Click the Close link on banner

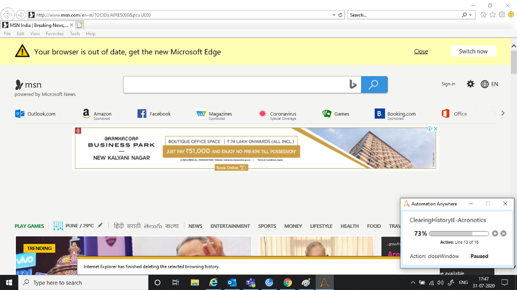click(421, 51)
